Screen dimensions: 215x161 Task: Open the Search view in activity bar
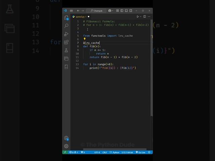(67, 25)
